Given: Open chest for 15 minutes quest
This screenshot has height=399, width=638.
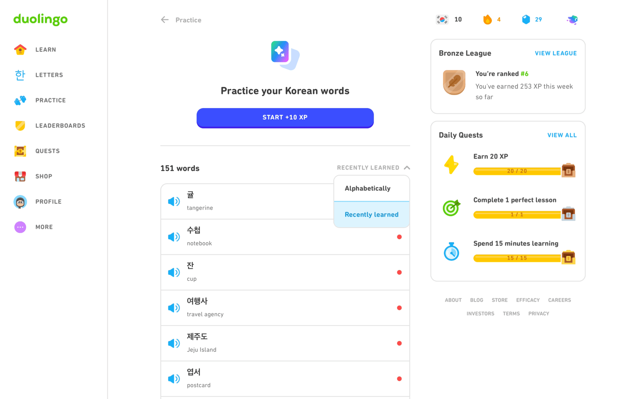Looking at the screenshot, I should pyautogui.click(x=568, y=257).
